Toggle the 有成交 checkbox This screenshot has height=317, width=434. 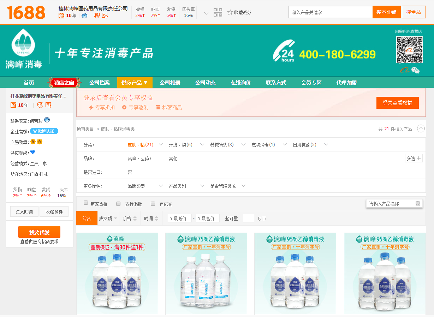[153, 203]
